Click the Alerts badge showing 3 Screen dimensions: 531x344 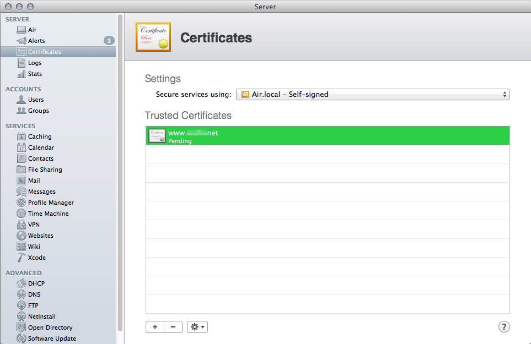tap(109, 41)
